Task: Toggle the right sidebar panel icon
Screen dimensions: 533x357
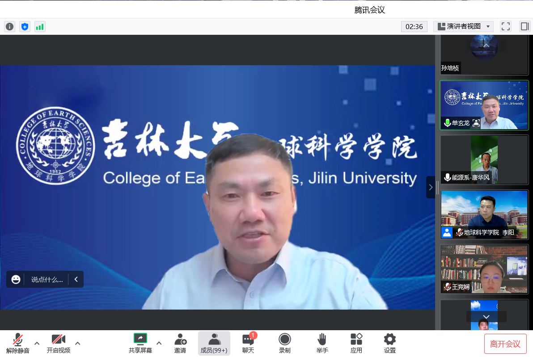Action: (524, 26)
